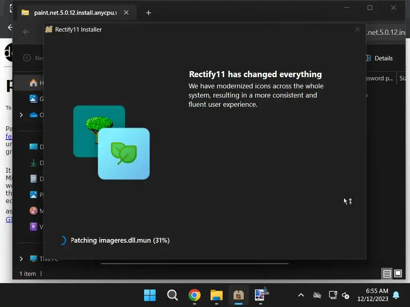Click the New button in File Explorer
Viewport: 410px width, 307px height.
tap(33, 58)
